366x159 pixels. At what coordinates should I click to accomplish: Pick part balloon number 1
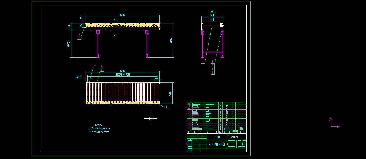point(203,62)
